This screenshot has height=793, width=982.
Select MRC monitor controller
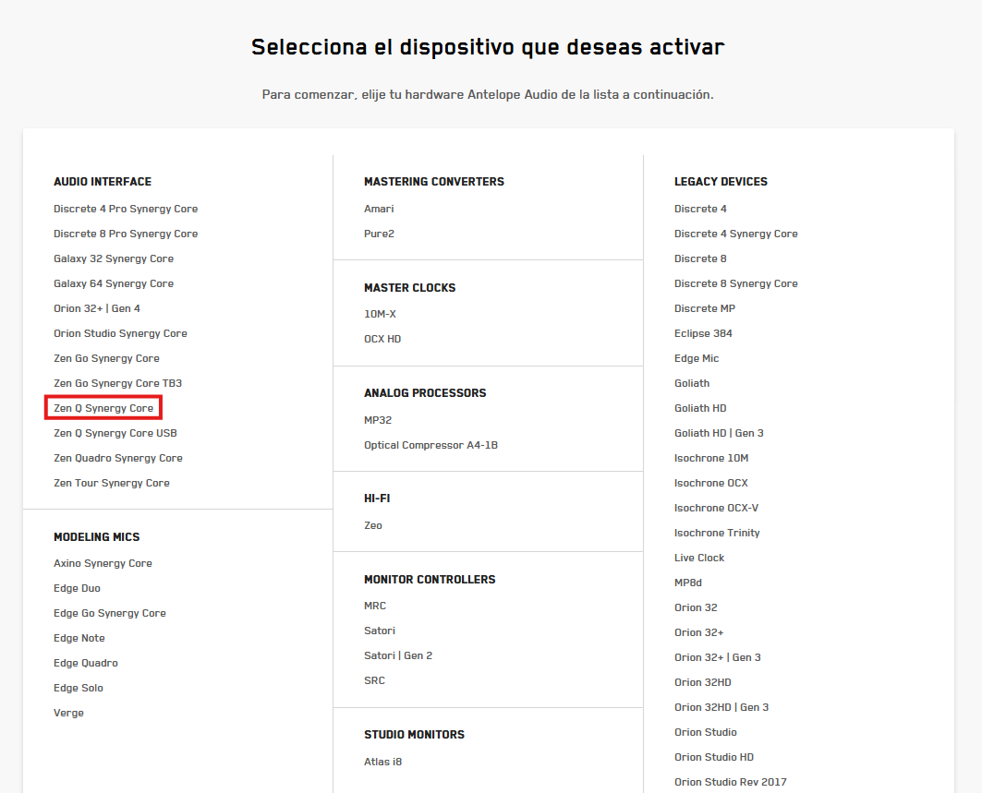click(375, 606)
